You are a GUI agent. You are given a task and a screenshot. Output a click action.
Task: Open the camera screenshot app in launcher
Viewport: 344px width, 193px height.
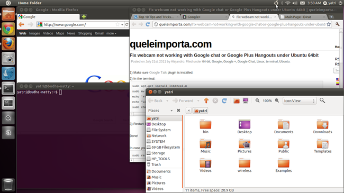tap(8, 59)
